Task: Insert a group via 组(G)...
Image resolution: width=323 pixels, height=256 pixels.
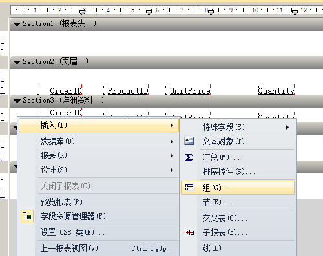Action: pyautogui.click(x=238, y=188)
